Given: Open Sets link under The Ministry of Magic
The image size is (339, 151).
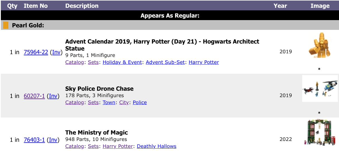Looking at the screenshot, I should point(93,146).
